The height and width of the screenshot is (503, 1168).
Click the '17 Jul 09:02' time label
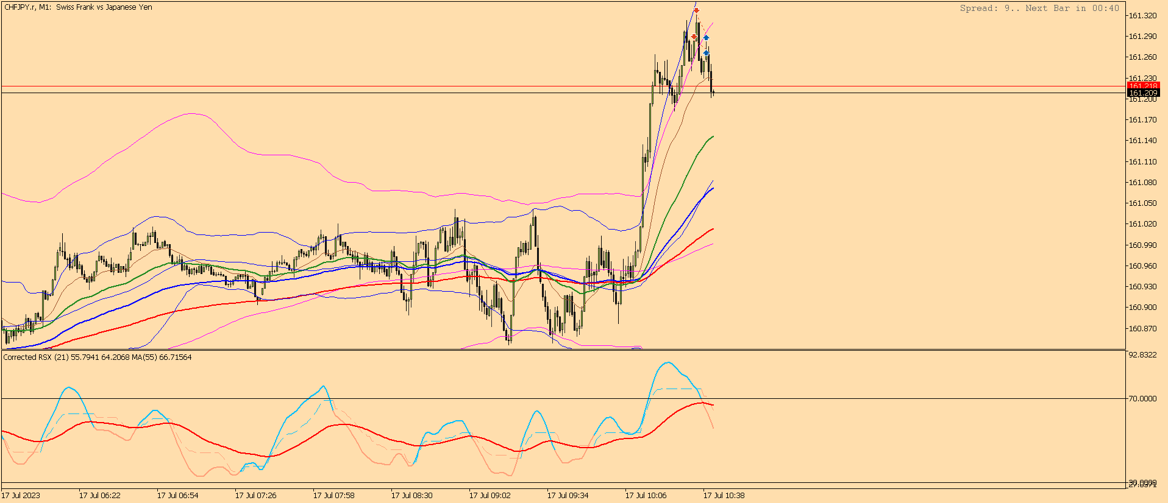pyautogui.click(x=490, y=496)
